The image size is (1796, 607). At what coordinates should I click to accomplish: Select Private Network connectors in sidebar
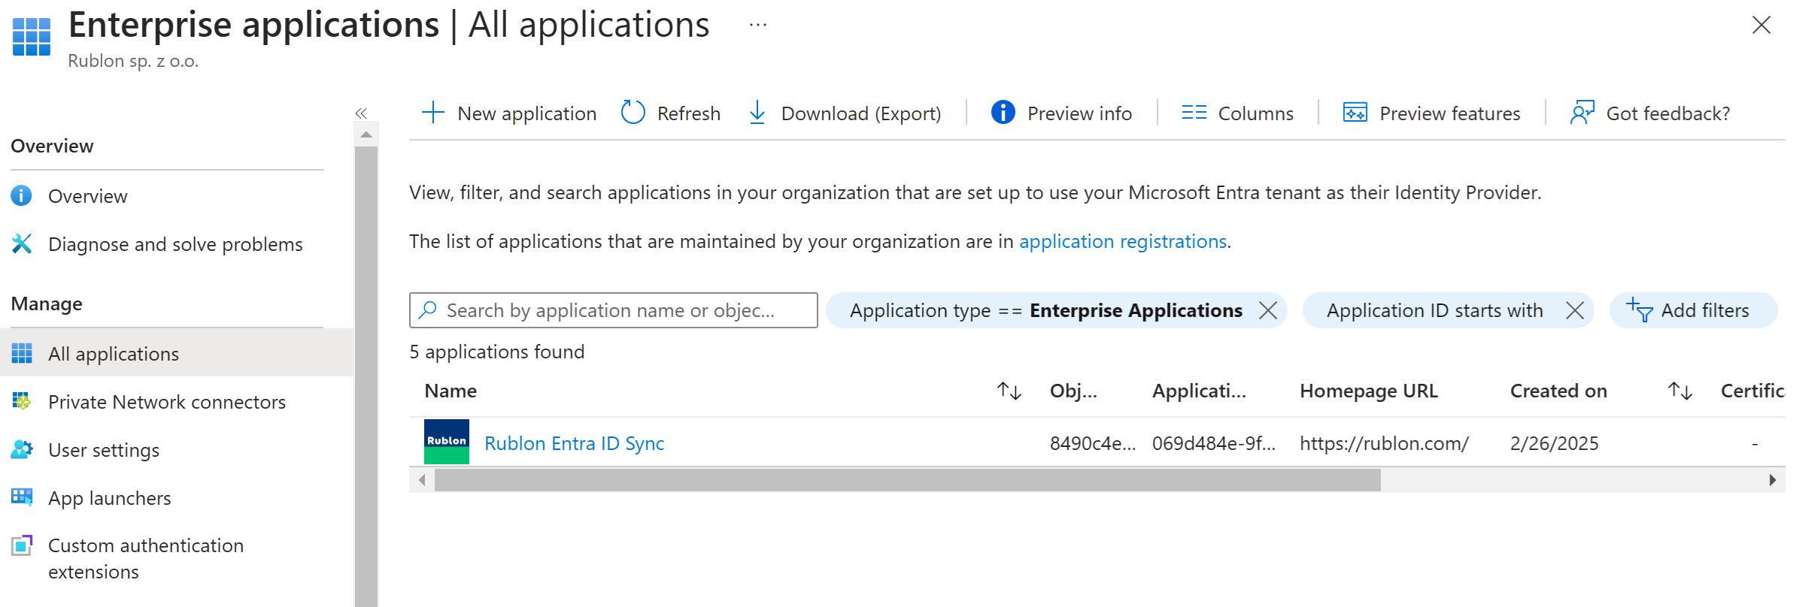pos(166,402)
